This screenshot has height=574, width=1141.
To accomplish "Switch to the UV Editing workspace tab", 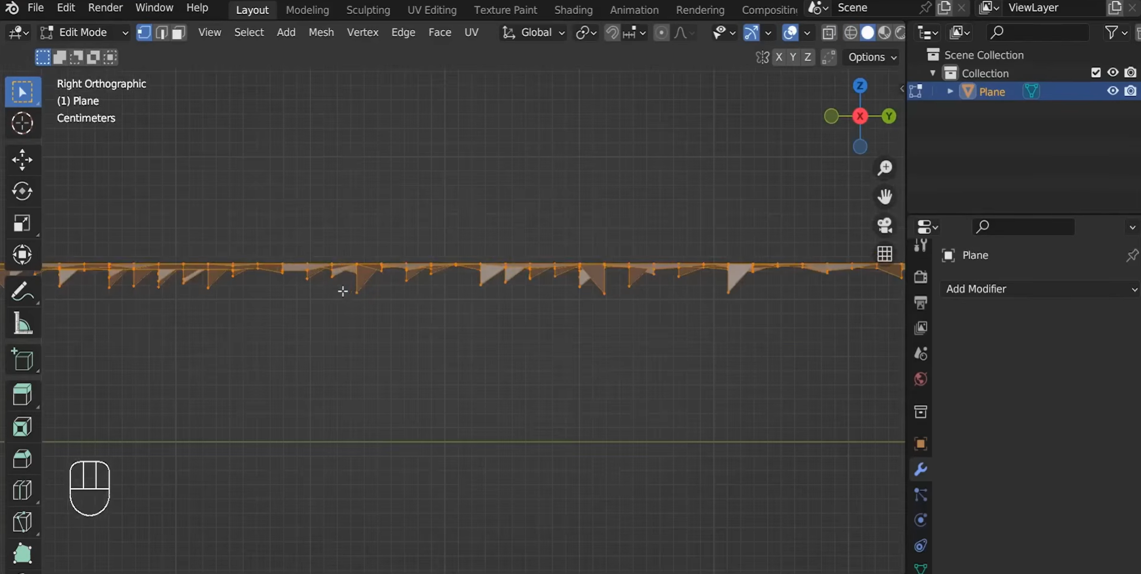I will coord(432,10).
